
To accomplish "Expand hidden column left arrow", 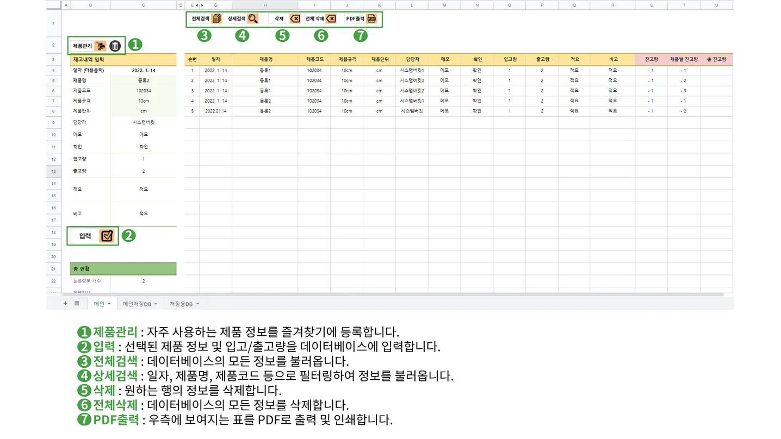I will click(197, 5).
